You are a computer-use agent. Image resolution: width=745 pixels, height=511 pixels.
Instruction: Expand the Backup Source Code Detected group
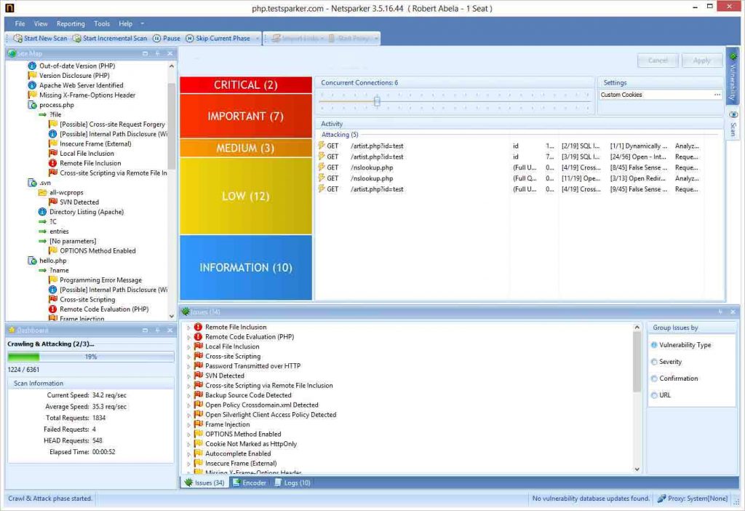pyautogui.click(x=188, y=395)
